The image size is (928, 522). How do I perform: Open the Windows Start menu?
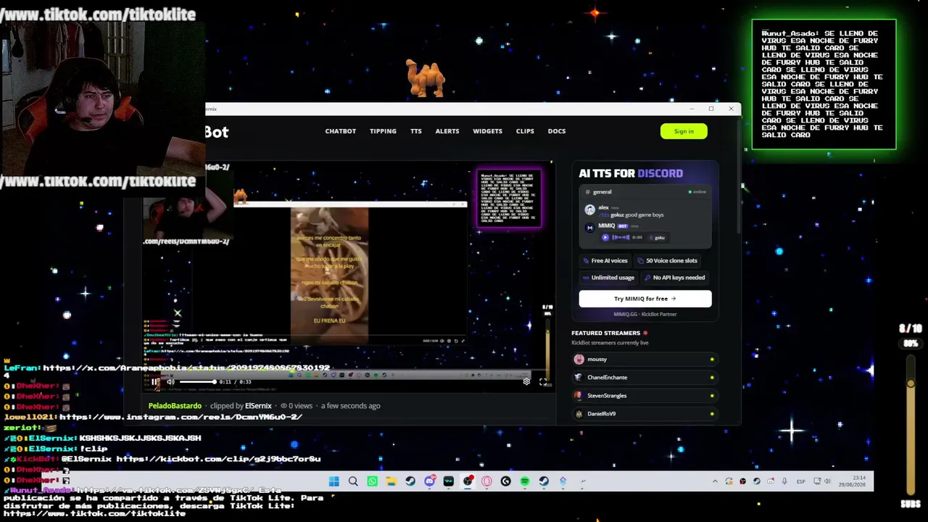tap(333, 481)
